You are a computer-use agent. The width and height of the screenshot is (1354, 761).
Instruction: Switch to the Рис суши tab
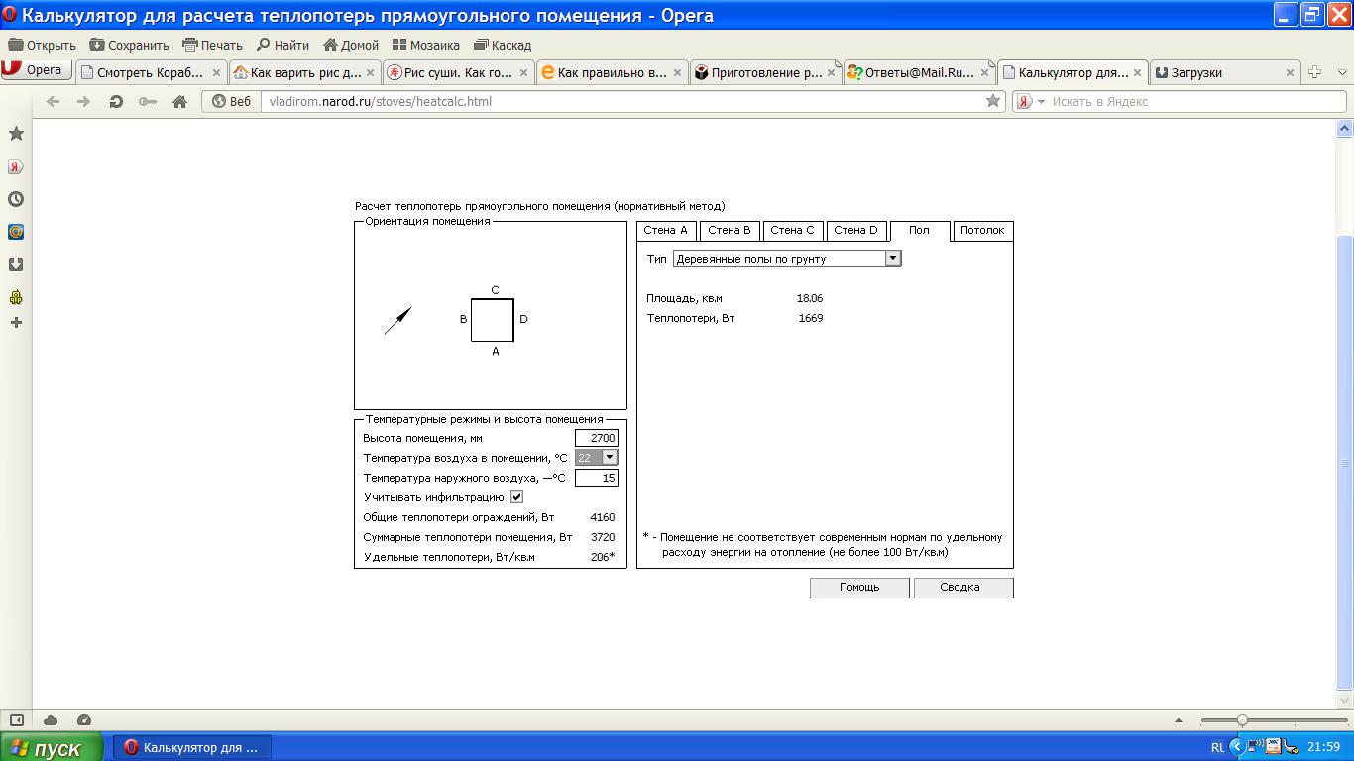point(458,72)
